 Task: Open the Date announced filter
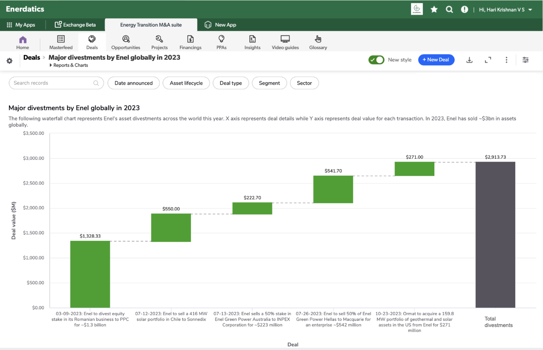click(133, 83)
